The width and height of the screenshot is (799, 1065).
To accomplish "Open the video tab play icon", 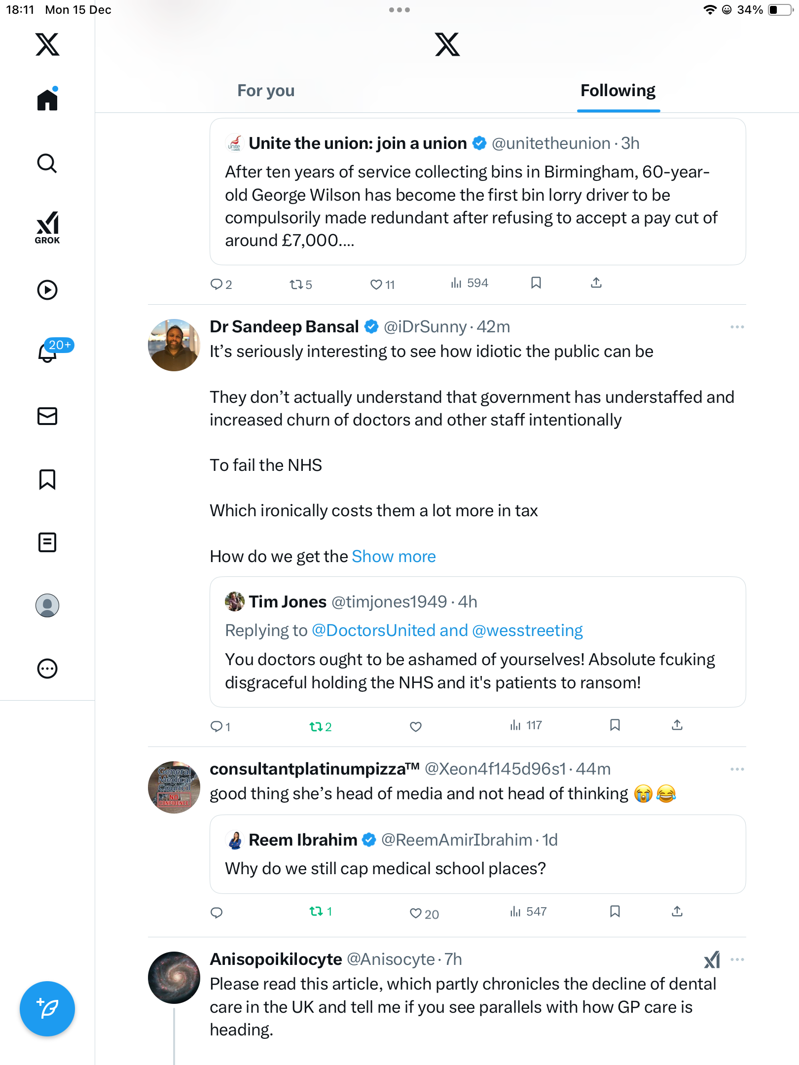I will coord(47,290).
